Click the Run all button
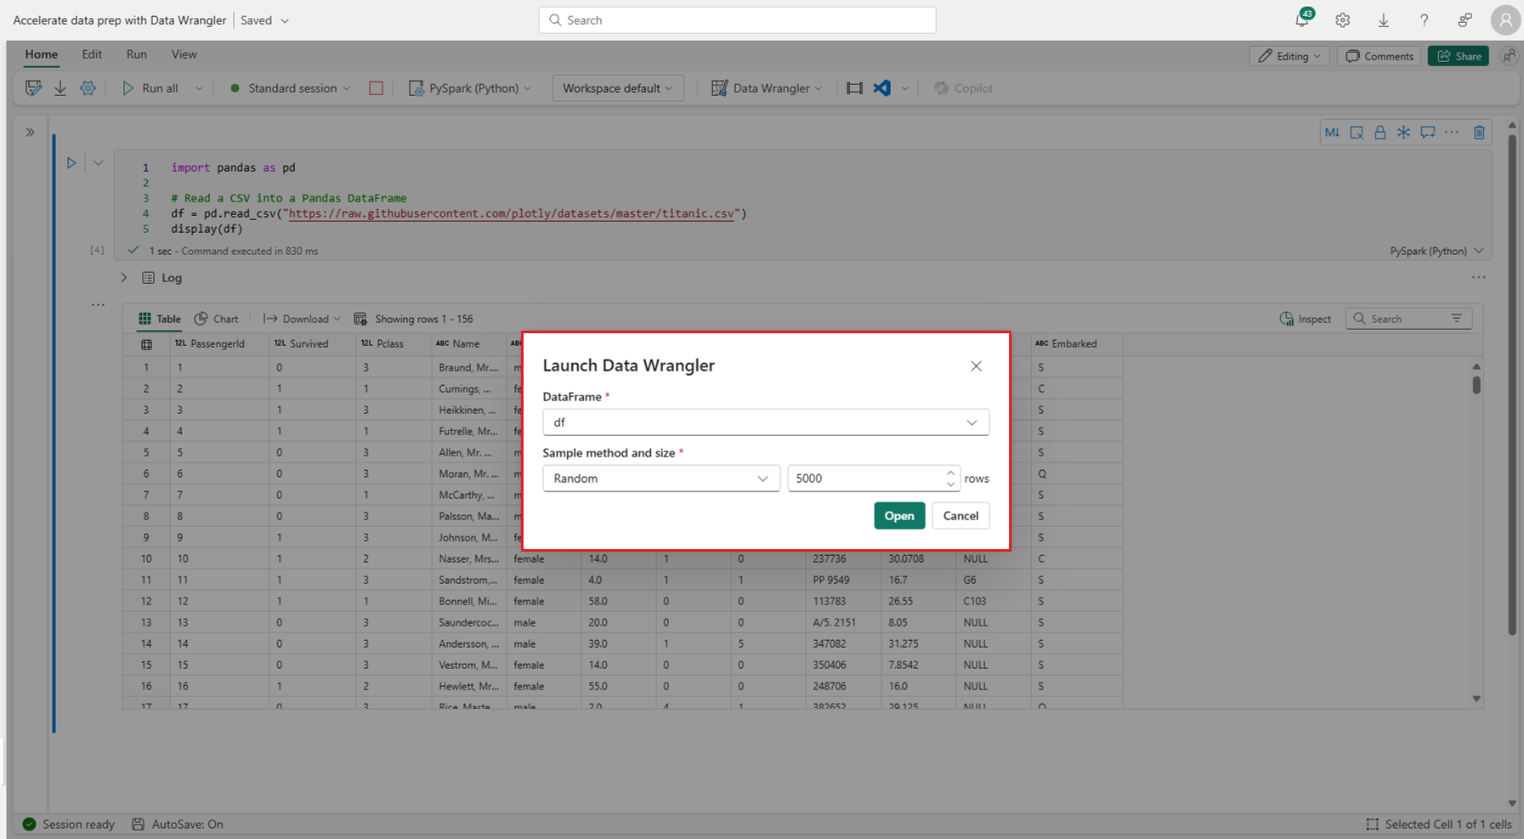1524x839 pixels. (150, 88)
